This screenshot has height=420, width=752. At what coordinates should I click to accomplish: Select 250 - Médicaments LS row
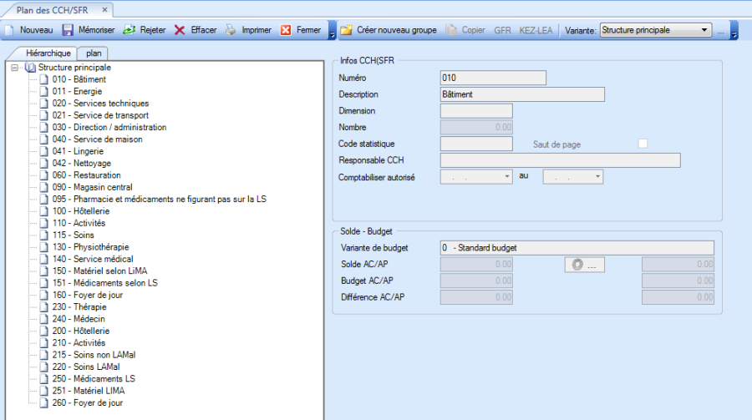94,379
